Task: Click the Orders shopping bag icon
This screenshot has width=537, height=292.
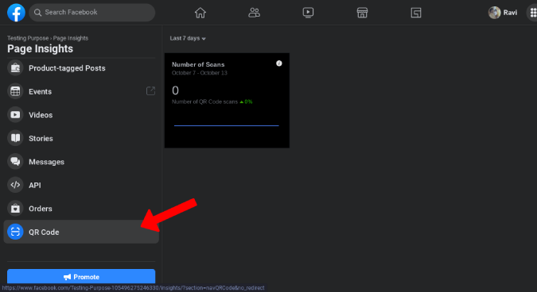Action: [15, 209]
